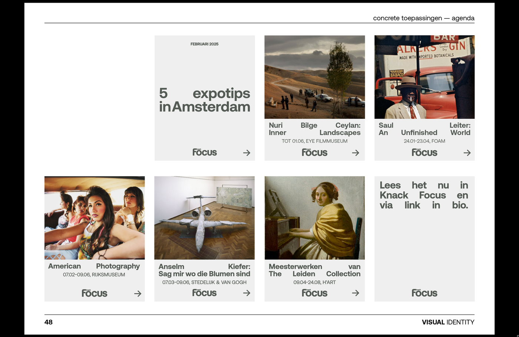Click the date line '07.03-09.06, STEDELIJK & VAN GOGH'
Screen dimensions: 519x337
204,282
